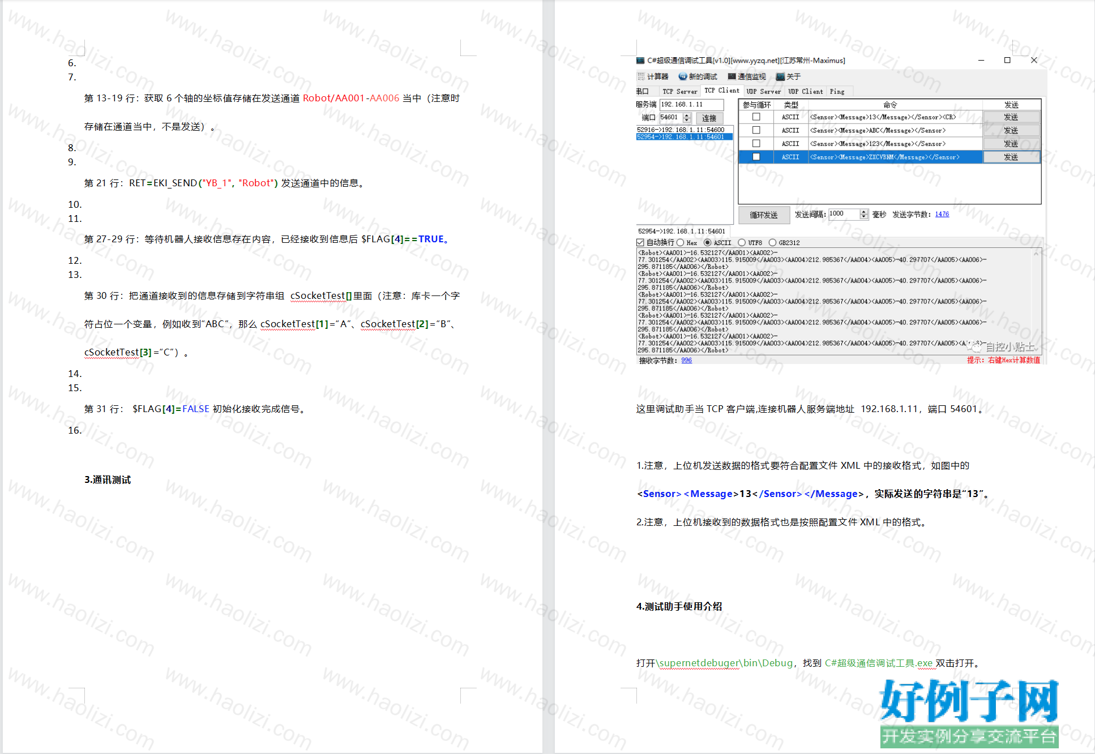The width and height of the screenshot is (1095, 754).
Task: Click the debug tool's title bar app icon
Action: click(640, 61)
